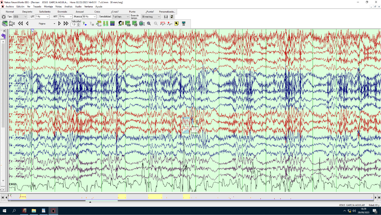Viewport: 381px width, 215px height.
Task: Click the green-blue striped trace window icon
Action: [112, 24]
